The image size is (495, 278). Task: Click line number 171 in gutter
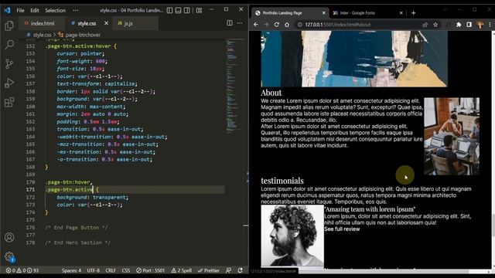click(x=31, y=190)
